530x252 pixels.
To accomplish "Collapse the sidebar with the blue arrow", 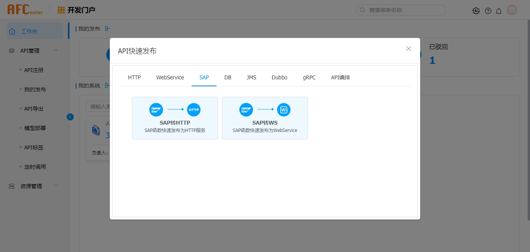I will click(70, 117).
